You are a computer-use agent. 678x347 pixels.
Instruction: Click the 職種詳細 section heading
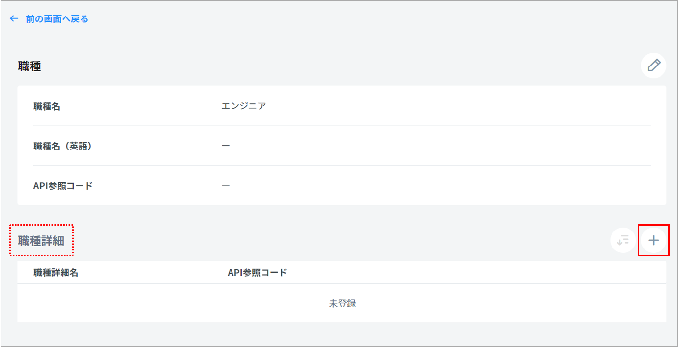41,240
